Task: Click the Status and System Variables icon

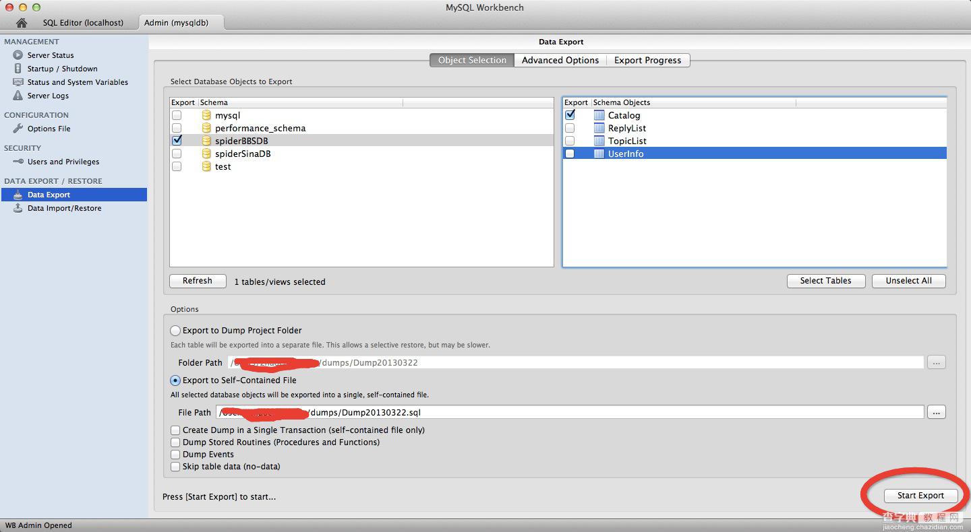Action: (x=18, y=82)
